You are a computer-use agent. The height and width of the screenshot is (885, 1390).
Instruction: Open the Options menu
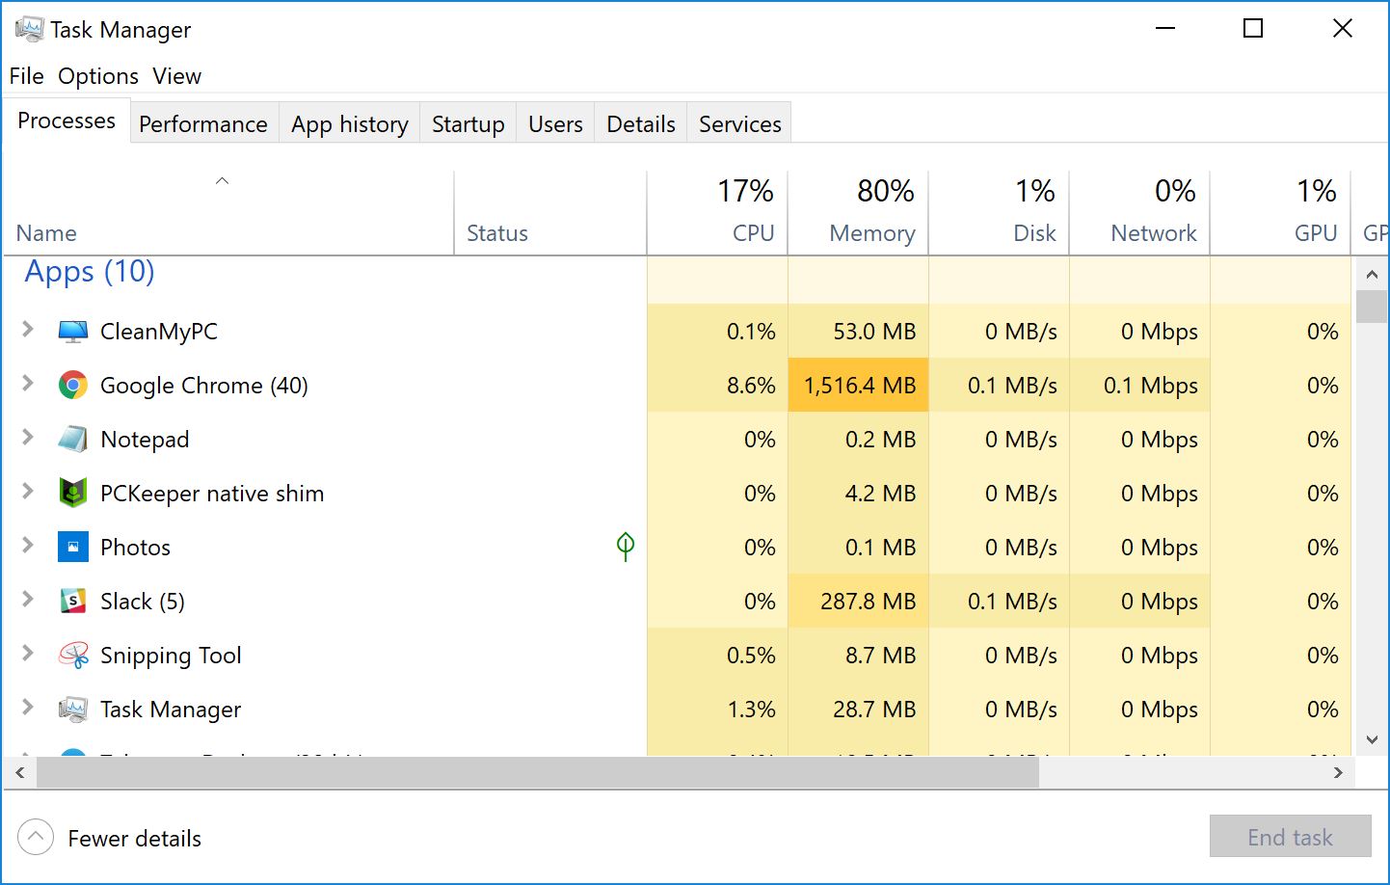click(x=98, y=76)
